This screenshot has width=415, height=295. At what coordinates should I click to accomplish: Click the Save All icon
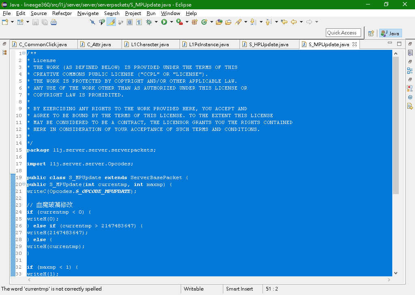click(45, 22)
